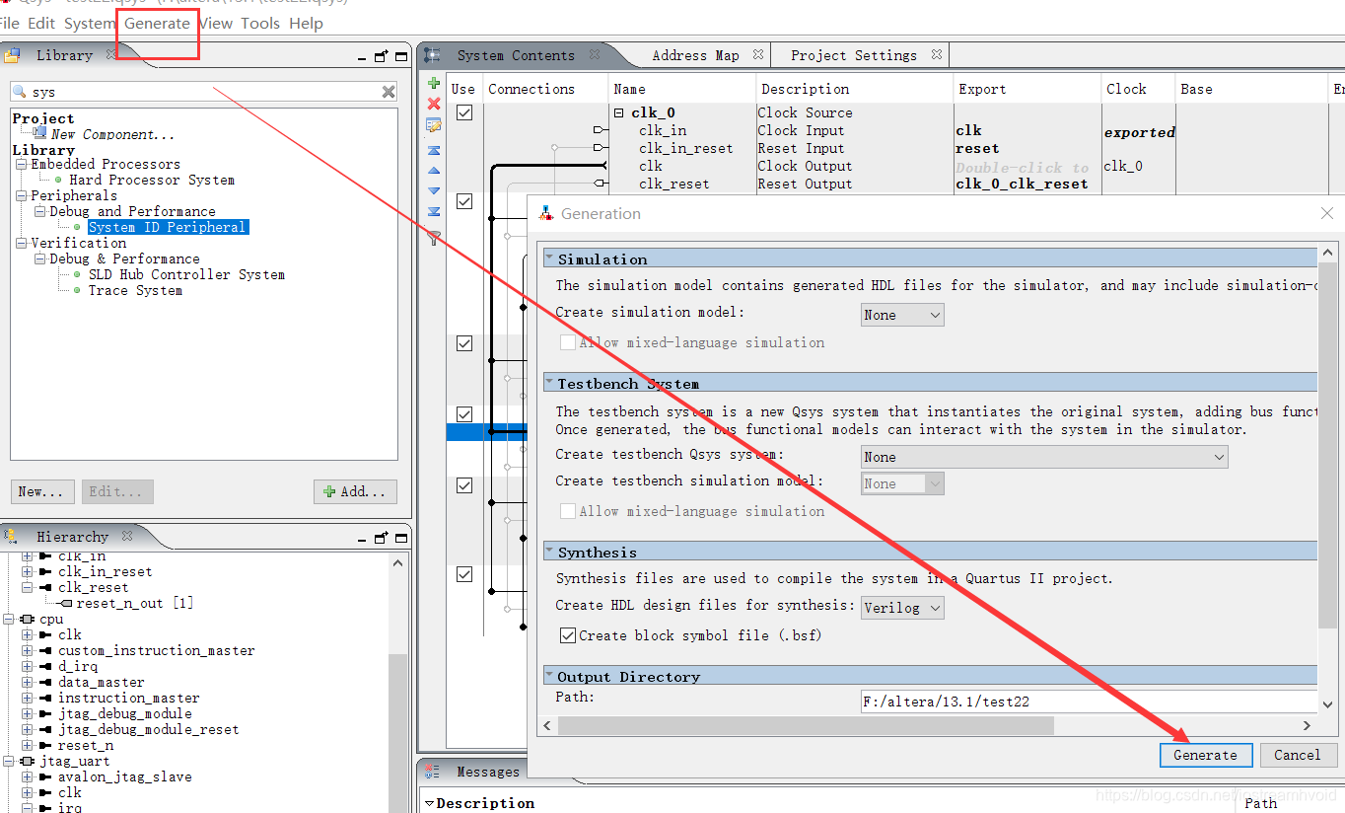1345x813 pixels.
Task: Open Create testbench Qsys system dropdown
Action: click(x=1044, y=457)
